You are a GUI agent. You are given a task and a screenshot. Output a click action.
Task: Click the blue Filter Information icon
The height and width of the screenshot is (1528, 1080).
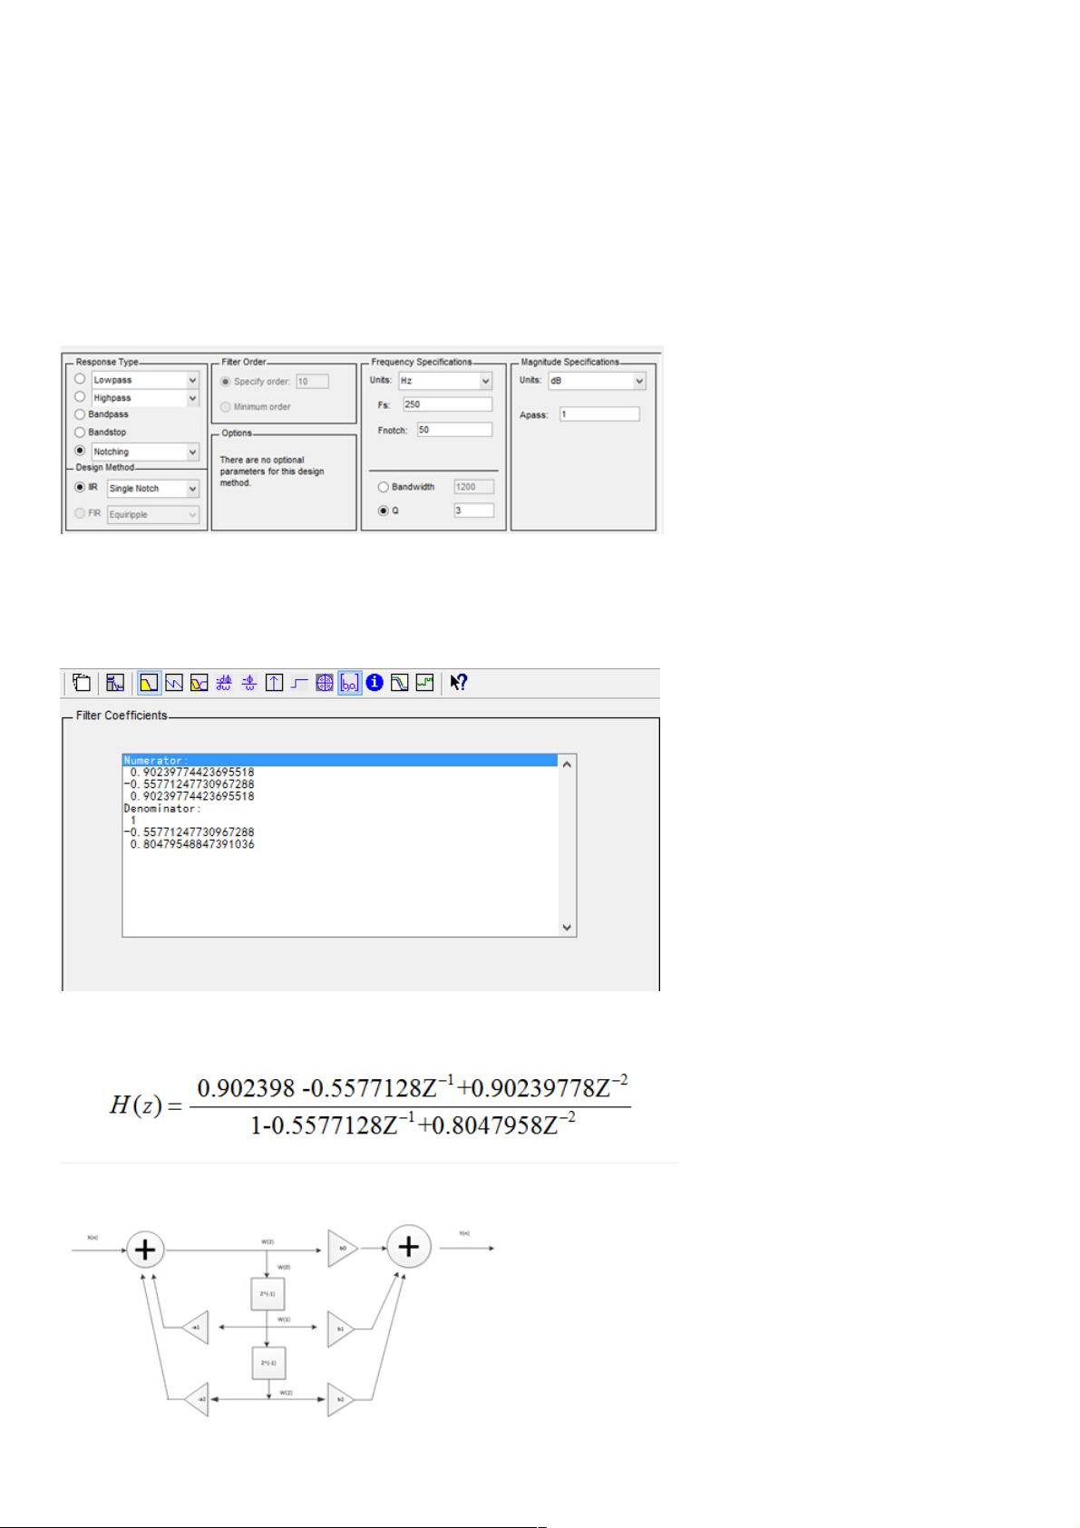click(x=375, y=683)
